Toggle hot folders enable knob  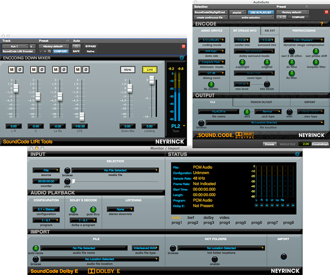tap(214, 259)
